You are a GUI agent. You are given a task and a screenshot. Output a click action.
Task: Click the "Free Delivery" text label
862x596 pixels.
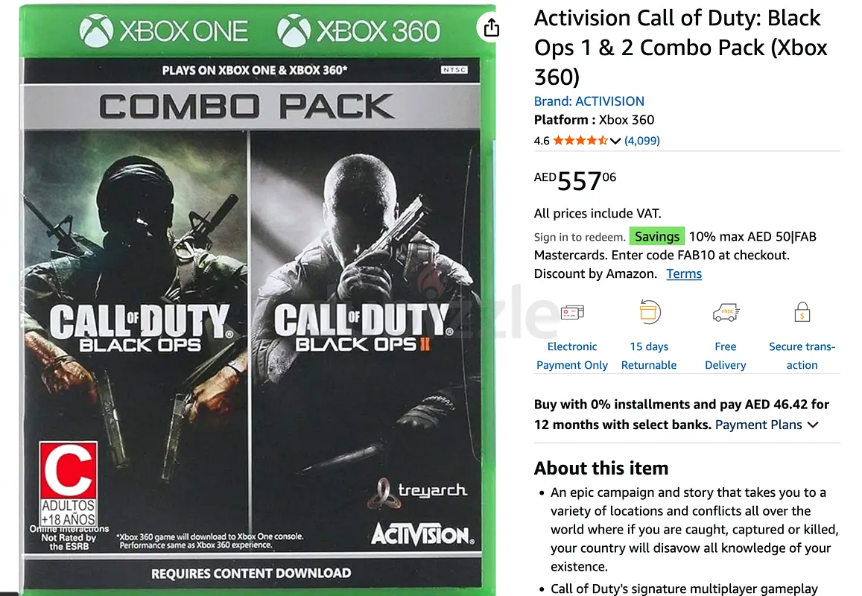(x=725, y=356)
